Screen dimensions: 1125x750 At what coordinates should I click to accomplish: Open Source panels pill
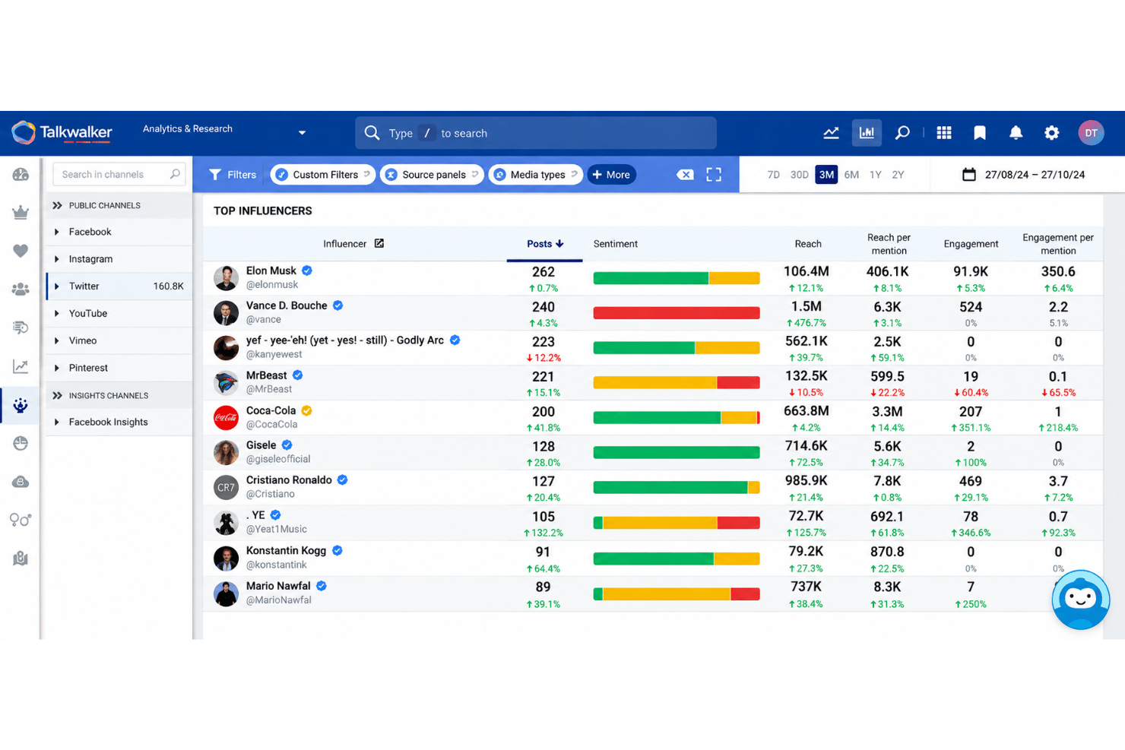click(432, 175)
